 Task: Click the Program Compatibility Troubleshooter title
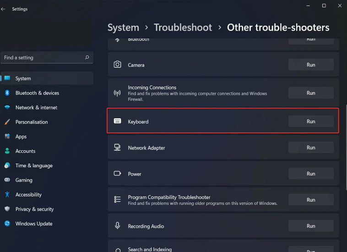(169, 197)
